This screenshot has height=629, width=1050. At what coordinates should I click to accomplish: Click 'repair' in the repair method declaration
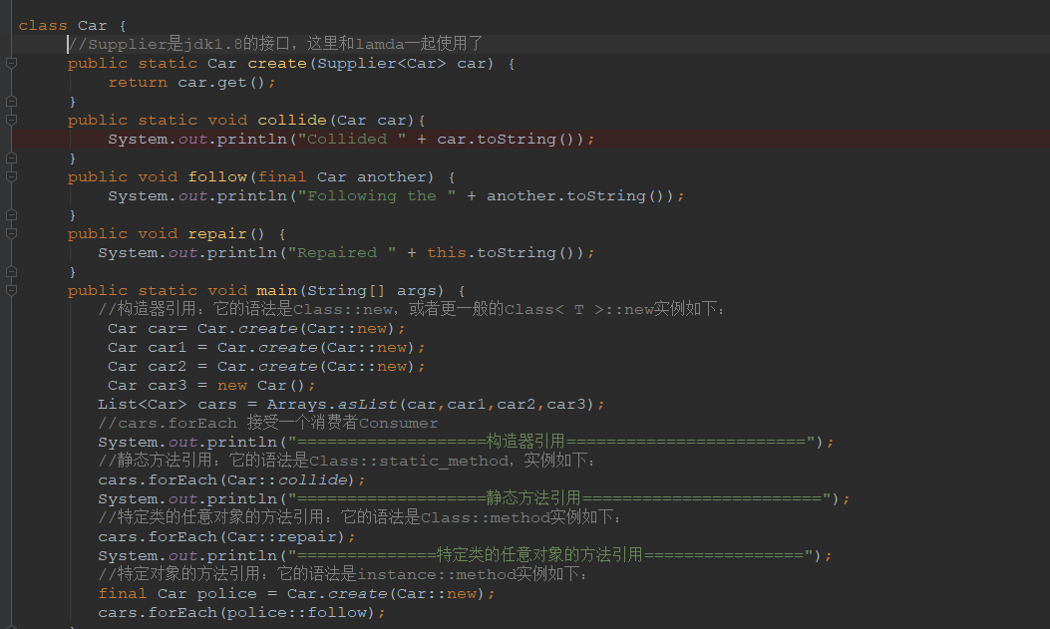pyautogui.click(x=217, y=234)
